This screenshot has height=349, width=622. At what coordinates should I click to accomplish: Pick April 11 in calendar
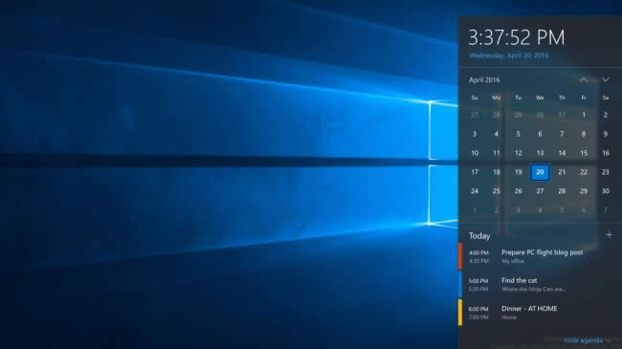(497, 153)
